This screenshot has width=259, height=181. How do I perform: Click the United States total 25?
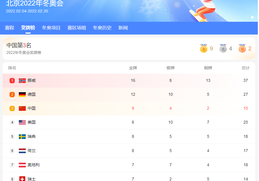click(246, 122)
